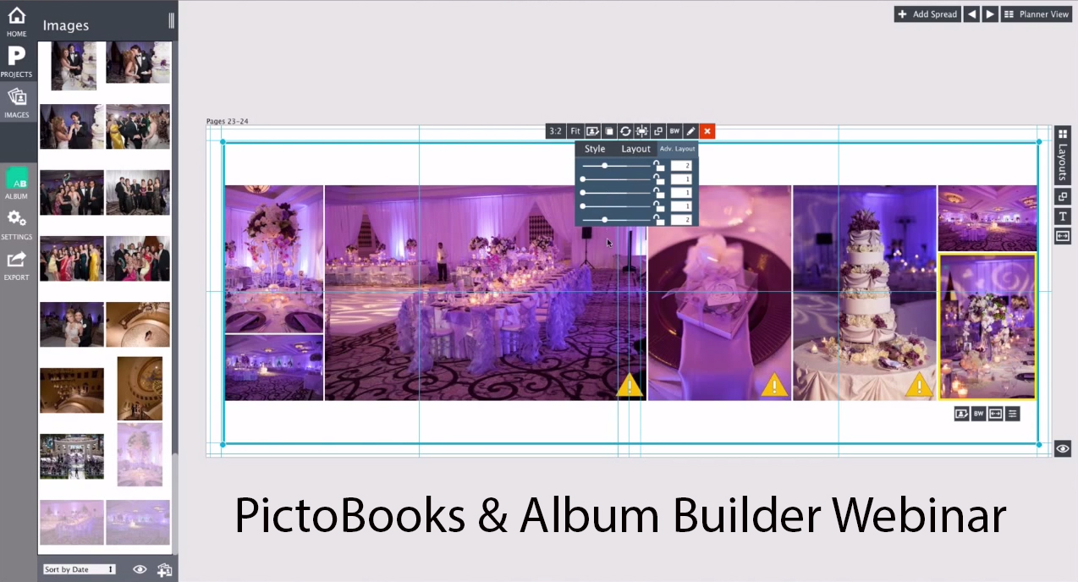Click the warning triangle on the napkin gift photo
This screenshot has width=1078, height=582.
[774, 385]
